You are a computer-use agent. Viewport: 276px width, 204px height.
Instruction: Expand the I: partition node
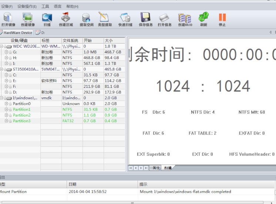[x=6, y=63]
